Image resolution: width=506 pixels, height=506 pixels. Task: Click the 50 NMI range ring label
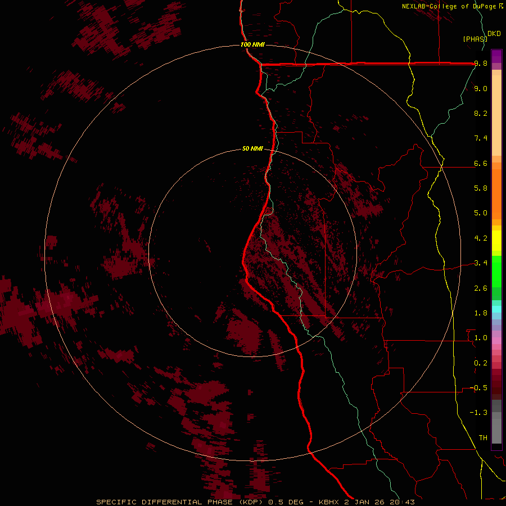pyautogui.click(x=252, y=149)
